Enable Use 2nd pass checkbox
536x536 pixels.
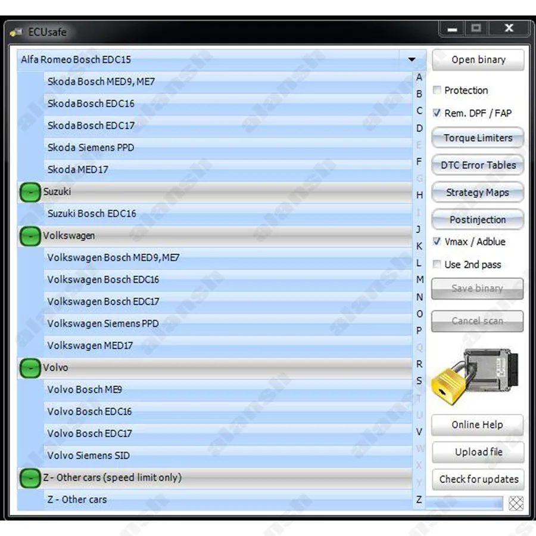coord(437,264)
